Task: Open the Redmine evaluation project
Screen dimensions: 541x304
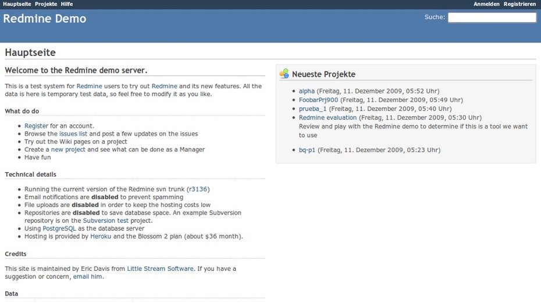Action: tap(328, 117)
